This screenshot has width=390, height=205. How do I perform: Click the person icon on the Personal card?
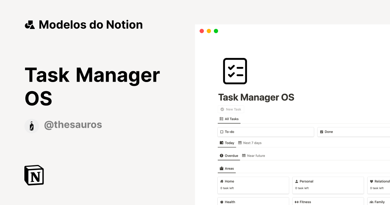[297, 181]
